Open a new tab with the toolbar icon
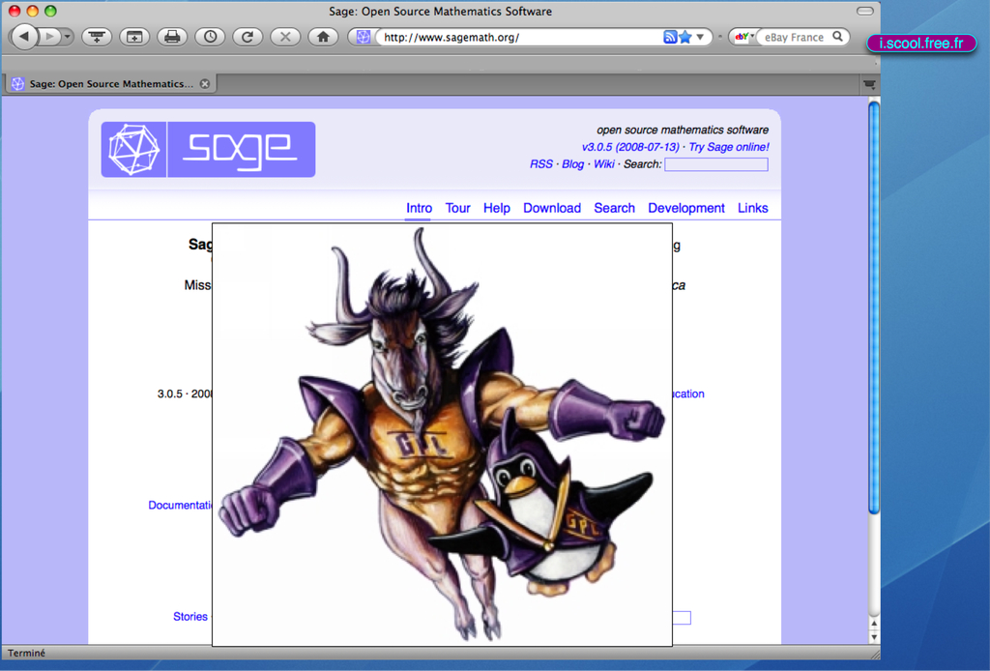The image size is (990, 671). 134,37
